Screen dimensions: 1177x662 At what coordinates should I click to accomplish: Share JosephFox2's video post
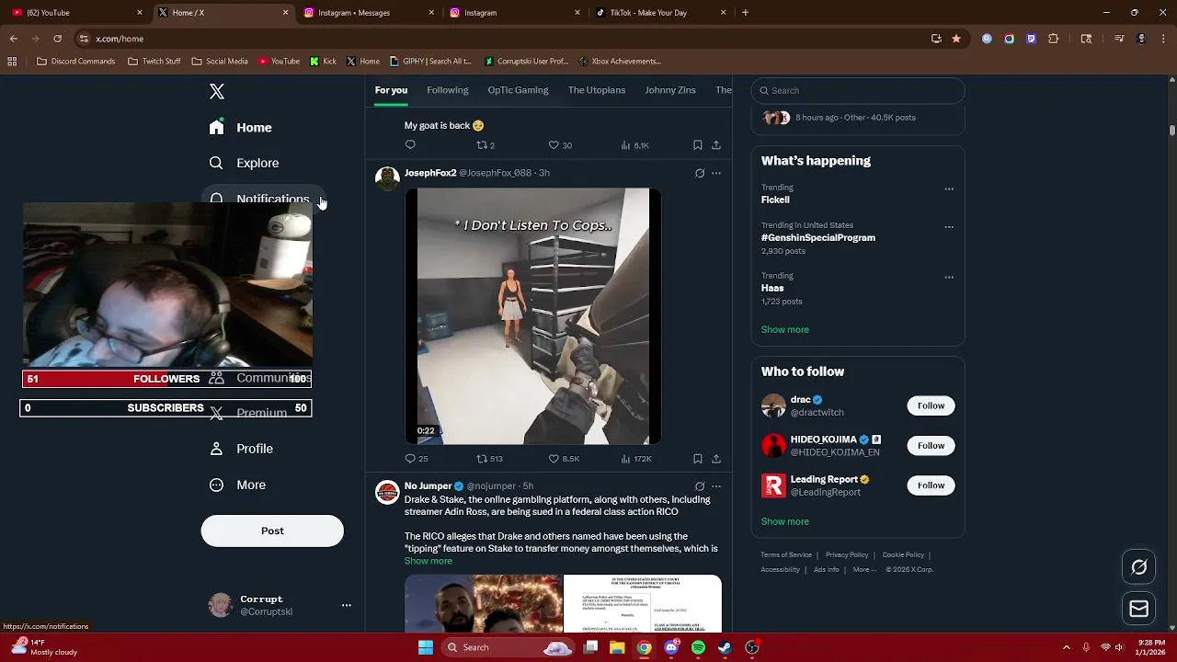pos(716,458)
